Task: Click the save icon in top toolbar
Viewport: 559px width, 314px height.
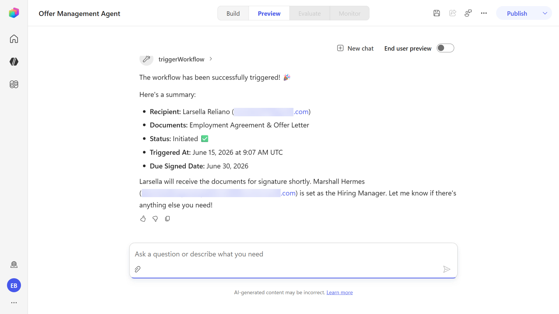Action: [436, 13]
